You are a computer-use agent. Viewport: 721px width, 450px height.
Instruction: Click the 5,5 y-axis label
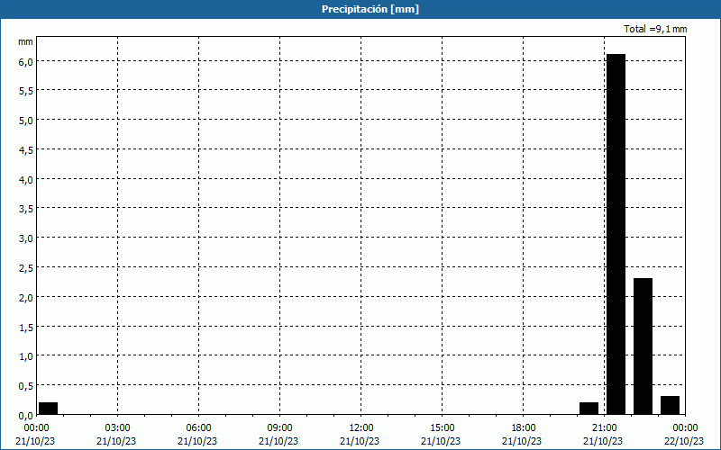point(26,92)
